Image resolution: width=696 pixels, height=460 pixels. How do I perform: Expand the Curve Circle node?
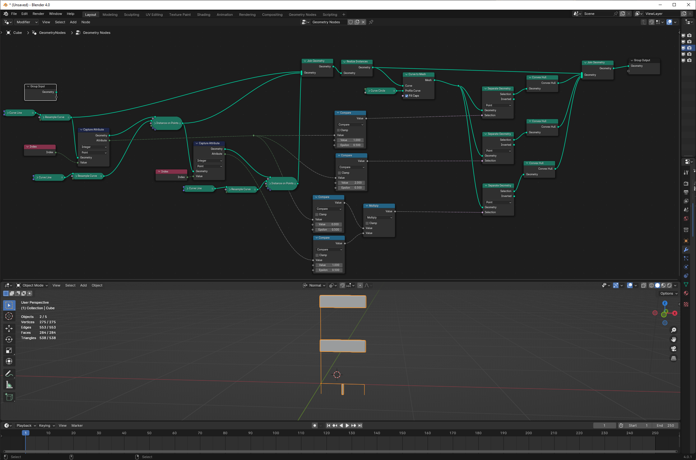369,91
